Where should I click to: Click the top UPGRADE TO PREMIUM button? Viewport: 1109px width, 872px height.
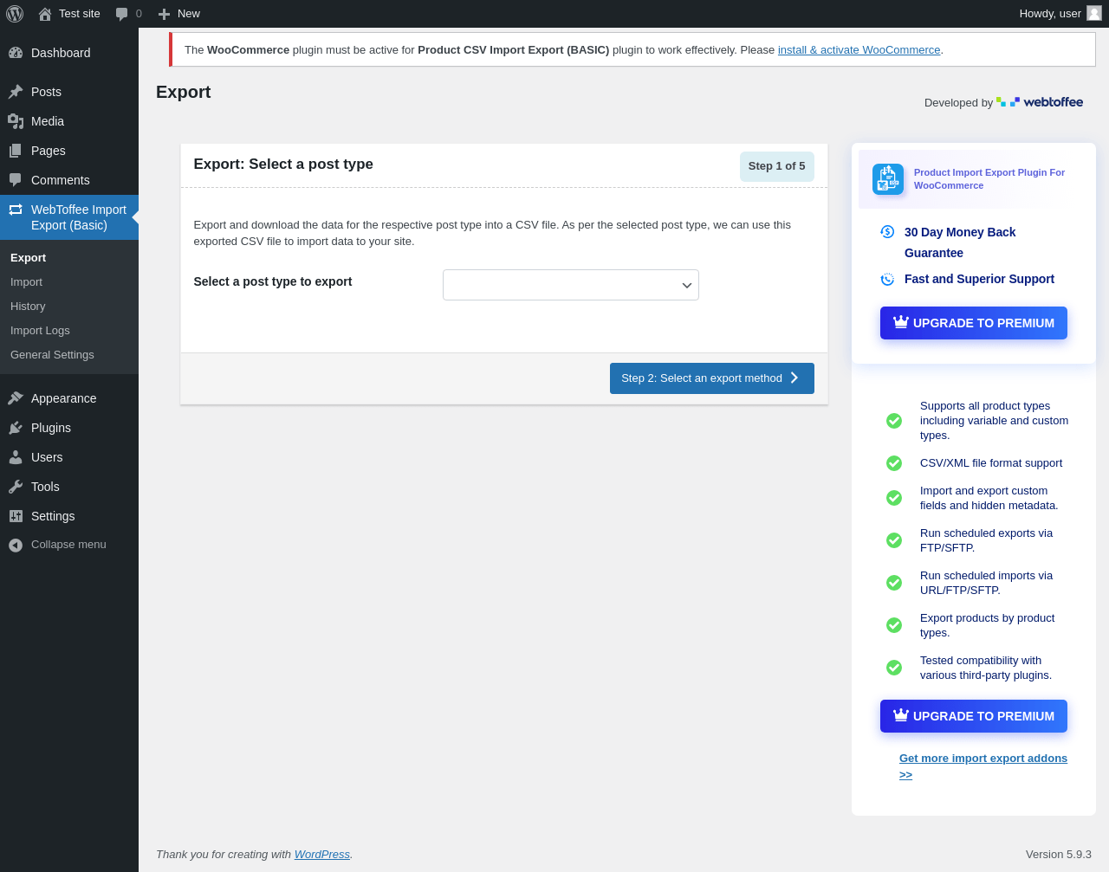(x=974, y=323)
